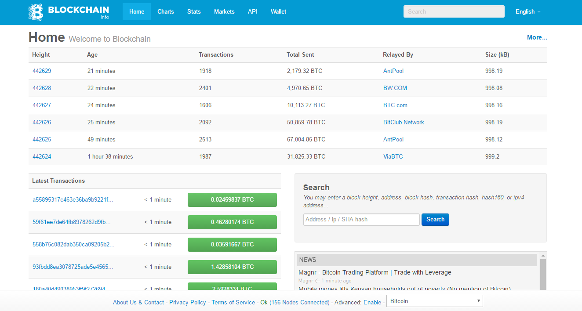Open the Terms of Service footer link

[x=233, y=302]
